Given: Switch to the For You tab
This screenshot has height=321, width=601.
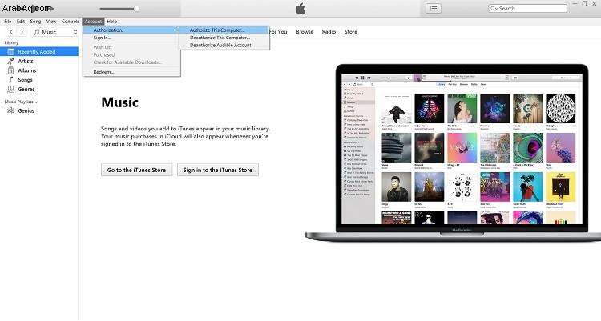Looking at the screenshot, I should click(x=278, y=32).
